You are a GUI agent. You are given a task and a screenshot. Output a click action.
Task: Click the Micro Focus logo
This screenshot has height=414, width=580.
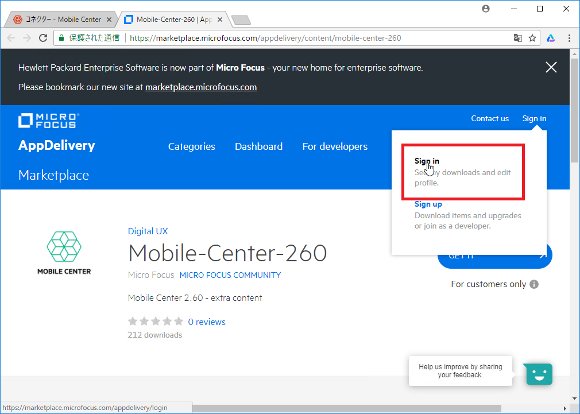(48, 121)
